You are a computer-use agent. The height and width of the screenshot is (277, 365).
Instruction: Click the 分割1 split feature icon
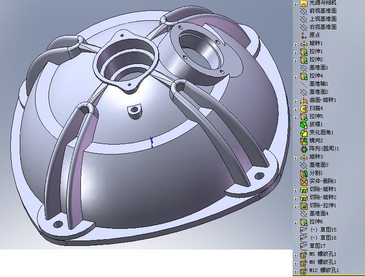pos(304,173)
